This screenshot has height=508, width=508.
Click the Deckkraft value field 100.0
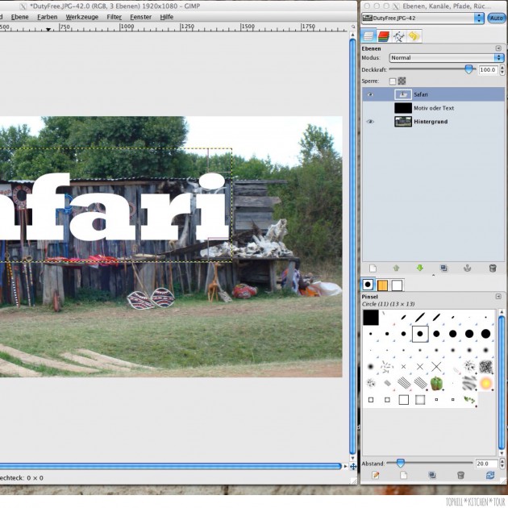[x=488, y=69]
